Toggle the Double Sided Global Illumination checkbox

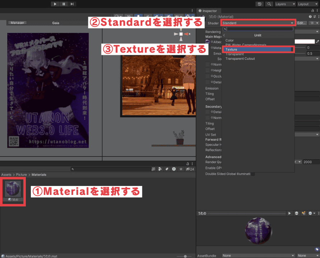(x=253, y=174)
